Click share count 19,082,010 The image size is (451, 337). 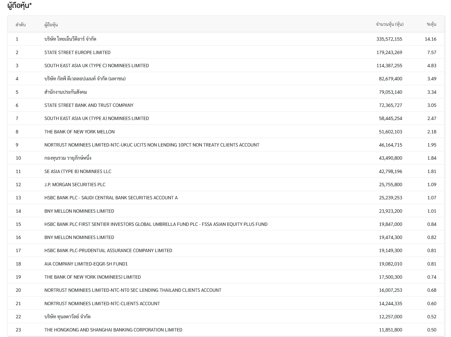pos(391,264)
